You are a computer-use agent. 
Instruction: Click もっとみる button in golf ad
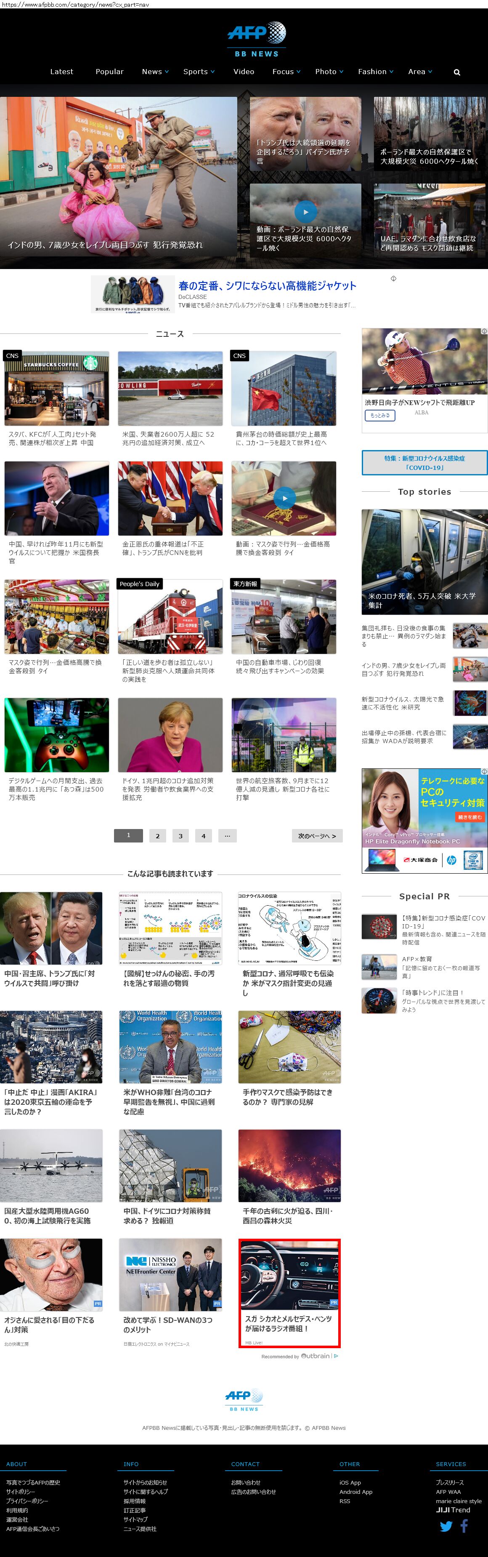pyautogui.click(x=380, y=415)
